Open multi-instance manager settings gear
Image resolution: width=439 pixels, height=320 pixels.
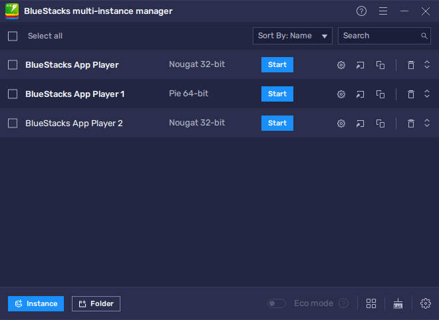click(x=426, y=303)
